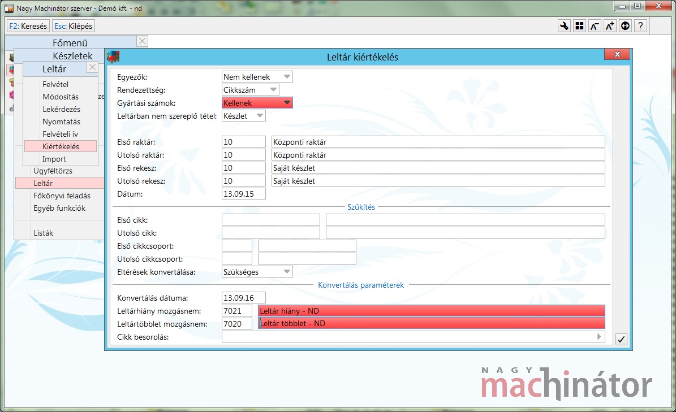Image resolution: width=676 pixels, height=412 pixels.
Task: Close the Leltár submenu with X
Action: [x=92, y=67]
